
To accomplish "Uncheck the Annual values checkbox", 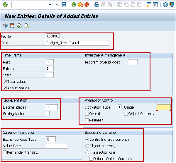I will pyautogui.click(x=5, y=88).
